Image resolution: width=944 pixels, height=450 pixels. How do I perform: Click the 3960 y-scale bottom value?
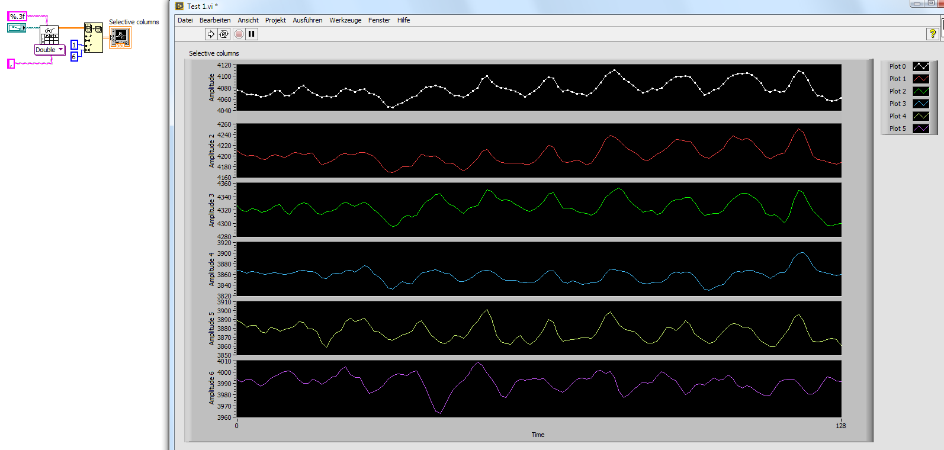coord(224,417)
